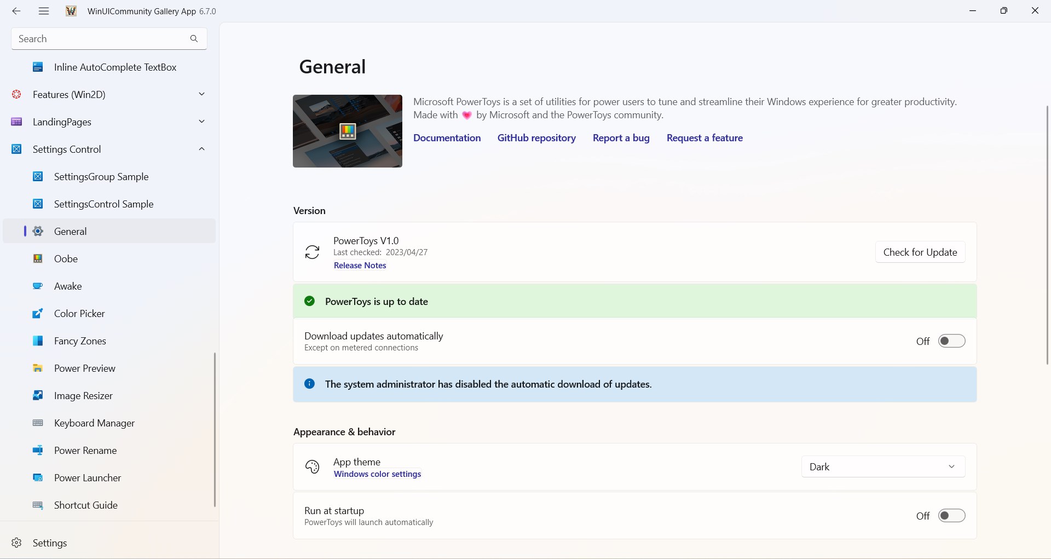Open the App theme Dark dropdown
Image resolution: width=1051 pixels, height=559 pixels.
[883, 467]
